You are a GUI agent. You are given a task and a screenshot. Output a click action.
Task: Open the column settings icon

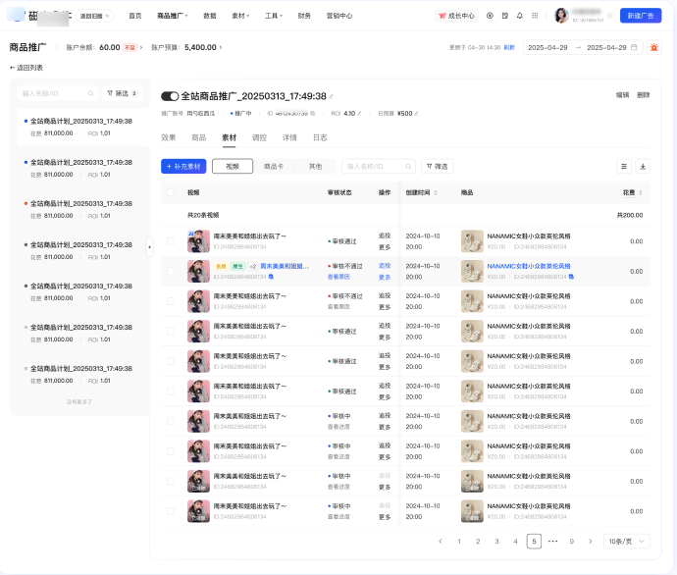(x=624, y=167)
